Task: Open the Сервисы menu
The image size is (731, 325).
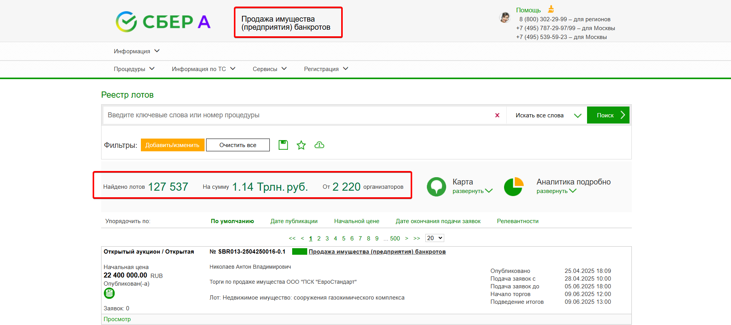Action: point(269,69)
